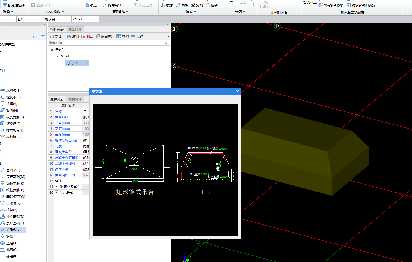Click the 旋转 rotate tool
Image resolution: width=412 pixels, height=262 pixels.
tap(212, 5)
